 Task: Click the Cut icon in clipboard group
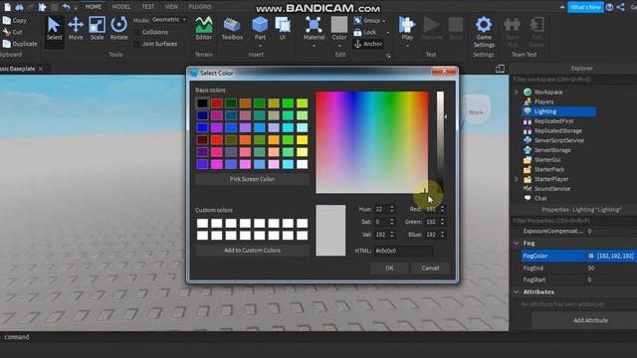point(7,32)
